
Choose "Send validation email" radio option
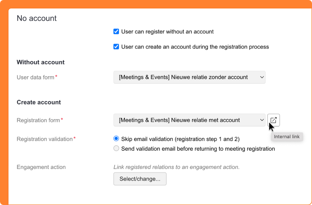pyautogui.click(x=116, y=148)
